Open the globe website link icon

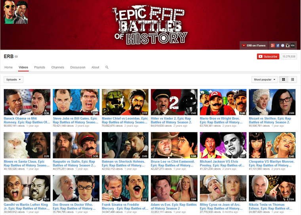282,46
